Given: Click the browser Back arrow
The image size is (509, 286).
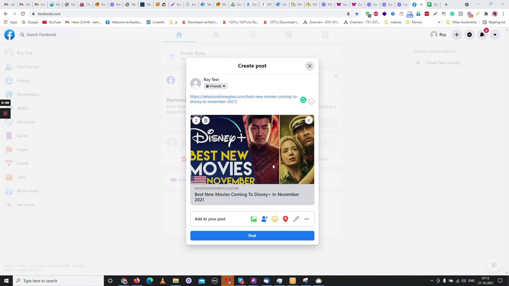Looking at the screenshot, I should click(6, 14).
